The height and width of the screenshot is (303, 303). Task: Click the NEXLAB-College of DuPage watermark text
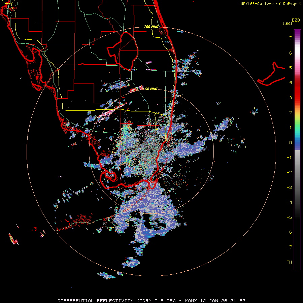269,4
